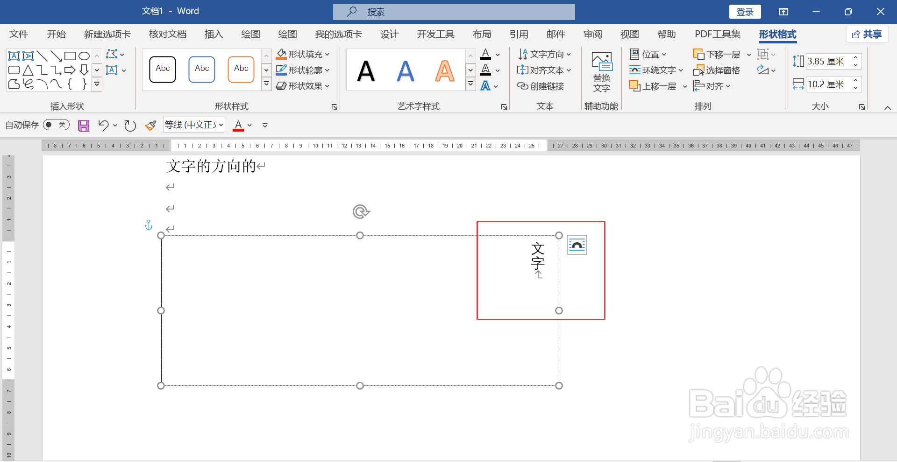Open the 等线 (中文正文) font dropdown
Image resolution: width=897 pixels, height=462 pixels.
click(x=193, y=125)
